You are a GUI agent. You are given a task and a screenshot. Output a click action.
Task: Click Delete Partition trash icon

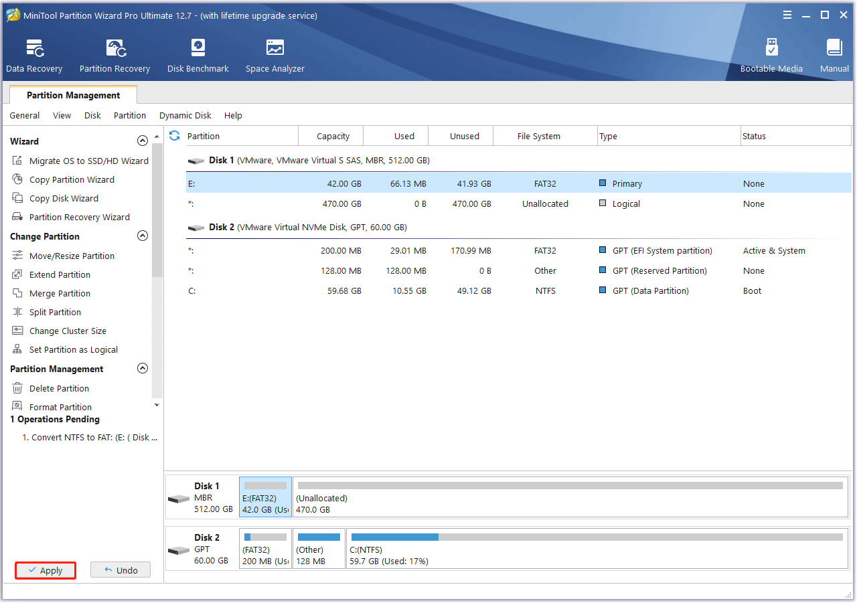(17, 388)
